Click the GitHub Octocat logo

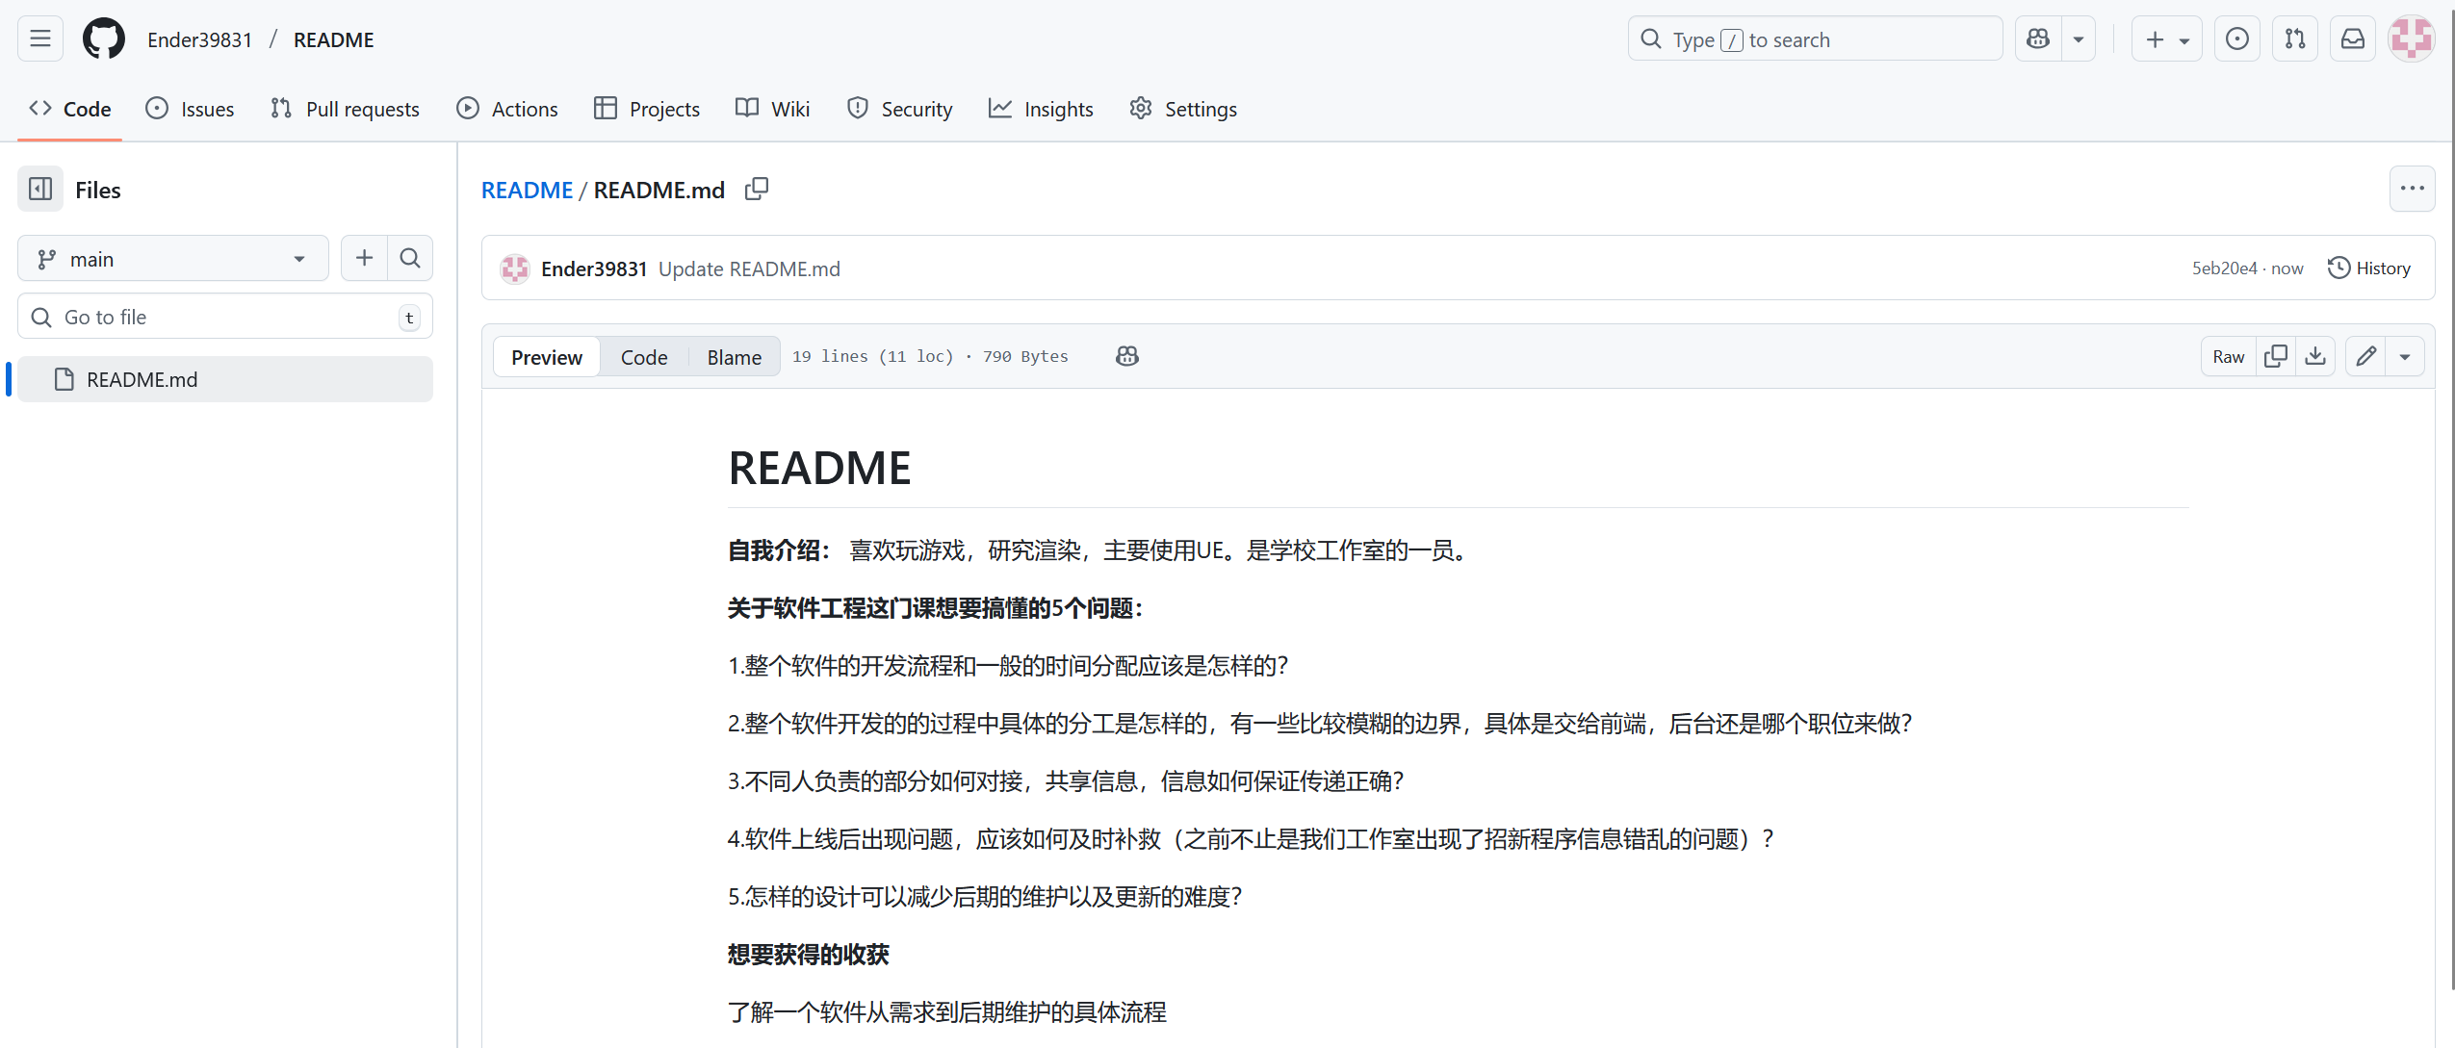click(x=104, y=39)
